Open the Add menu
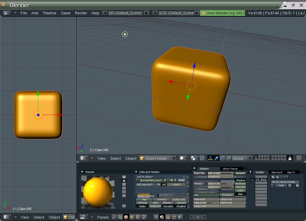 (35, 13)
